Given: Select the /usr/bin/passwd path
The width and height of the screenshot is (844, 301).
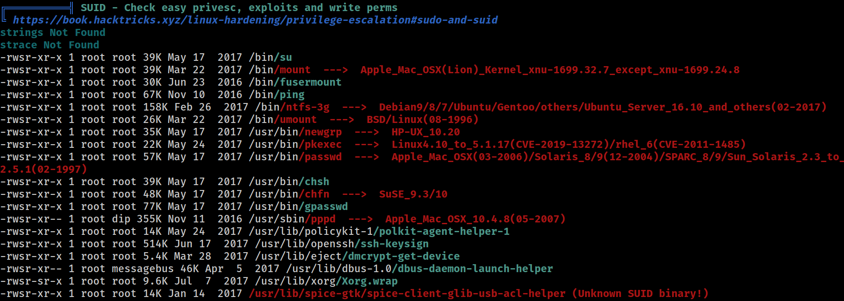Looking at the screenshot, I should [295, 157].
